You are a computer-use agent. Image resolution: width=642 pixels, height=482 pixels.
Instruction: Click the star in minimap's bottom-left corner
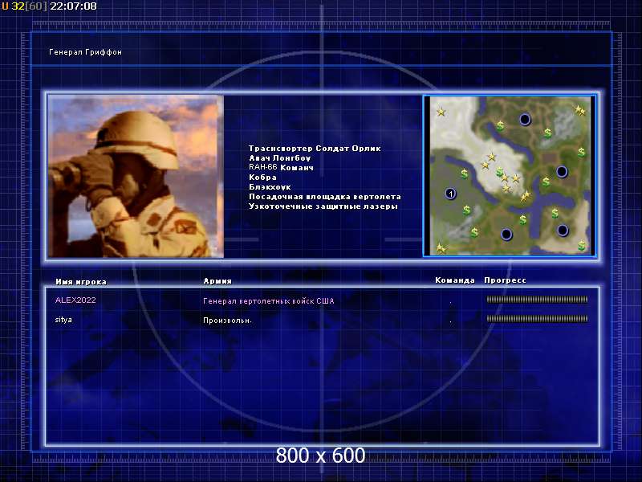pyautogui.click(x=440, y=248)
